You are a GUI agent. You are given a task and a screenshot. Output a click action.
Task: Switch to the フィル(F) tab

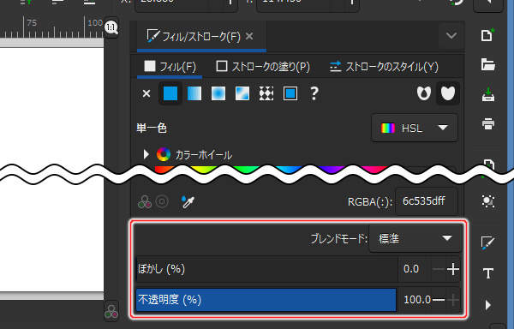(170, 67)
